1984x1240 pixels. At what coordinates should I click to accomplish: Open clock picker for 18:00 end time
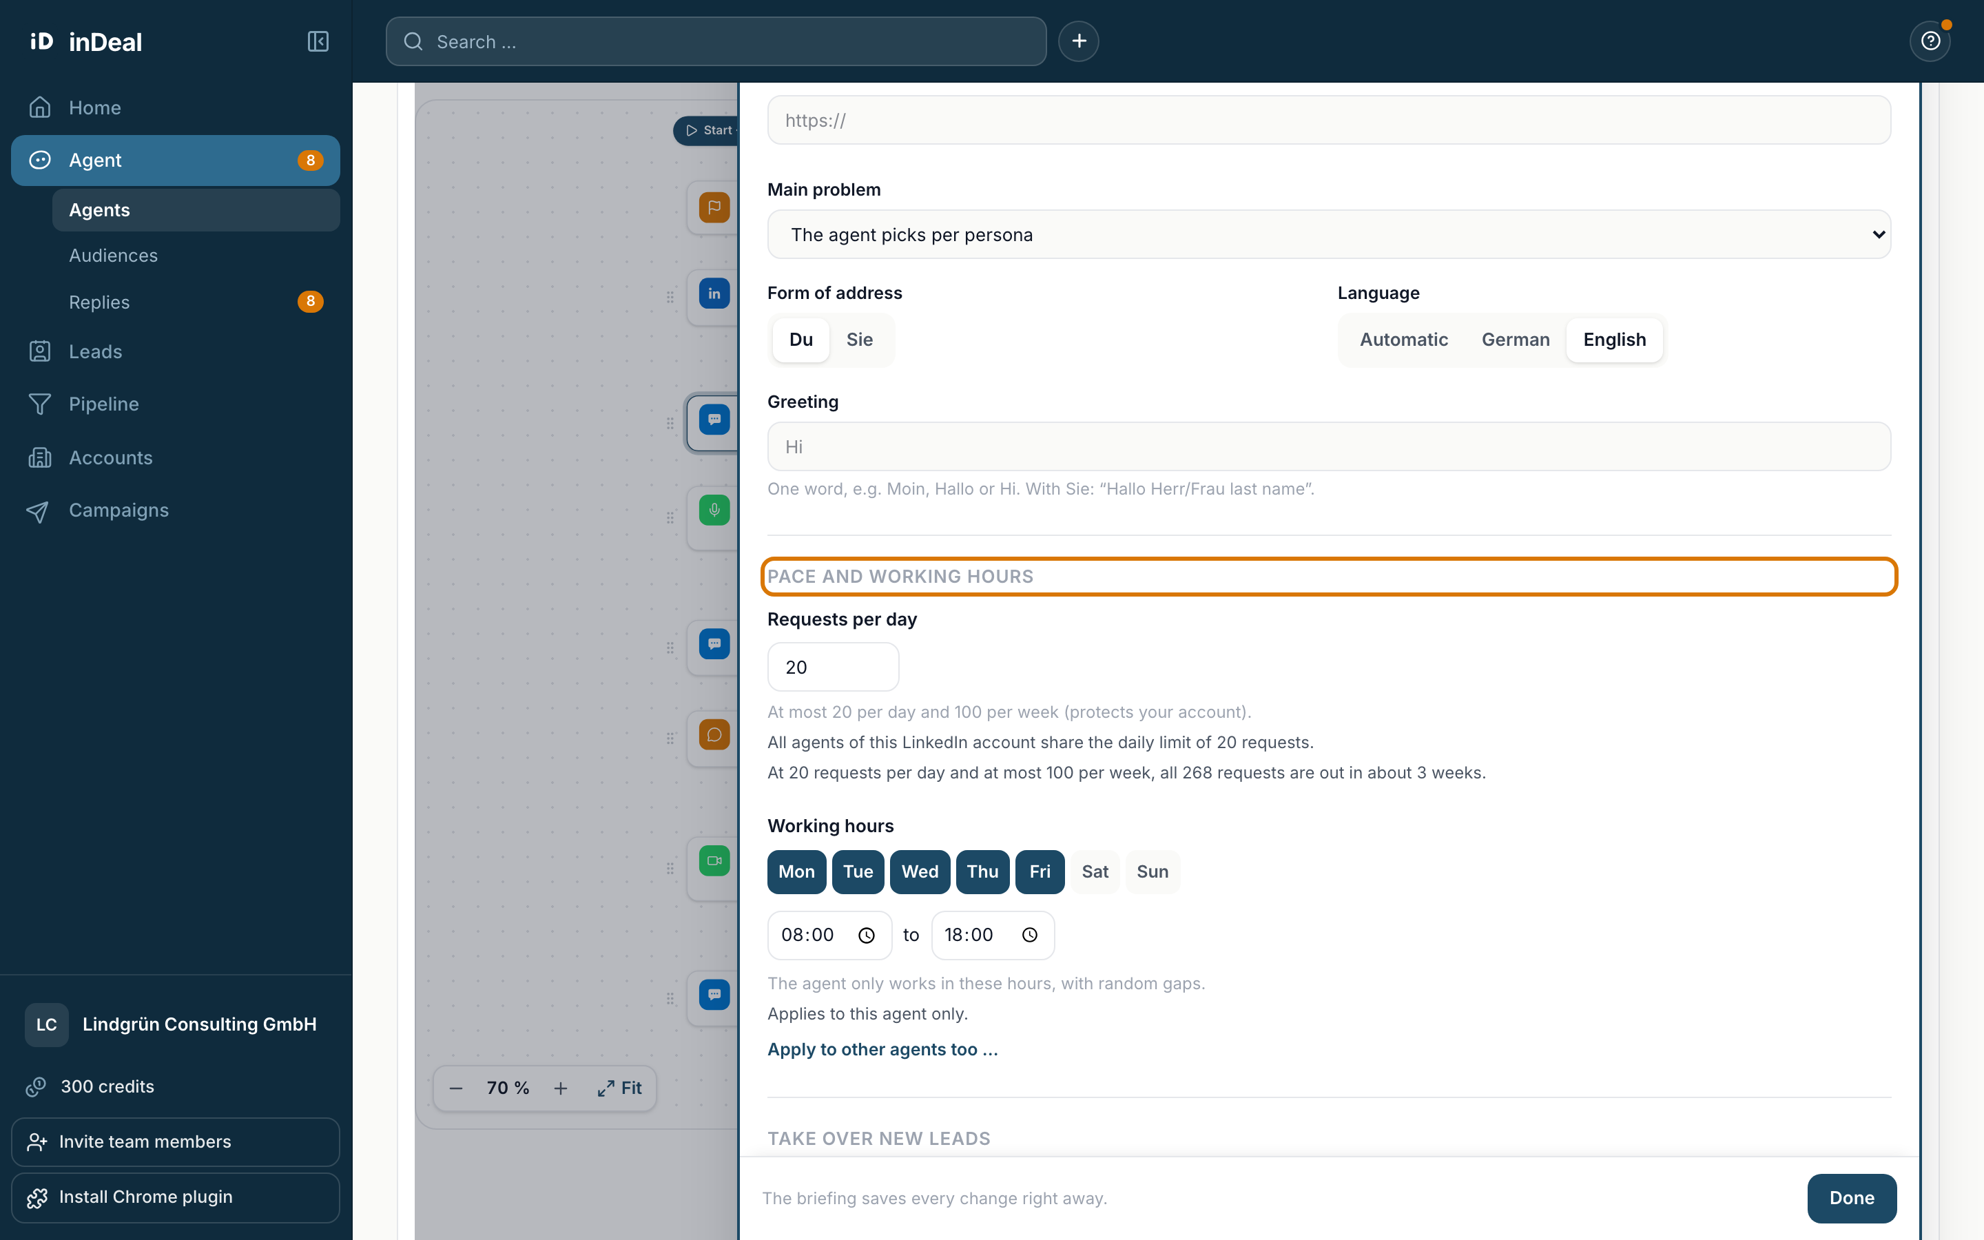click(1030, 935)
